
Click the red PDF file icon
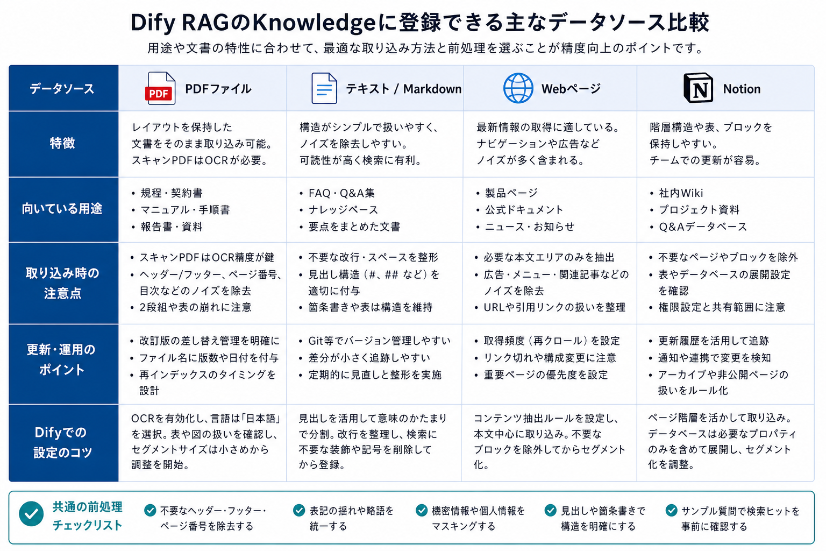click(160, 88)
